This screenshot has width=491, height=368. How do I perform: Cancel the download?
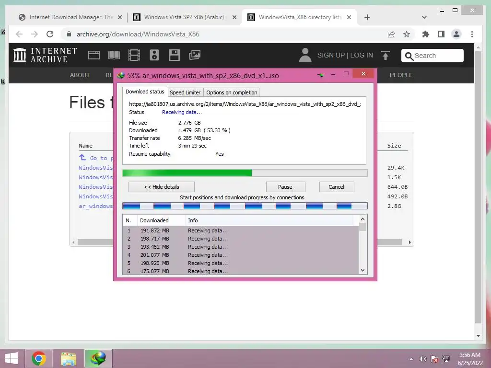point(336,187)
